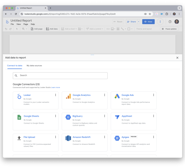Expand the zoom tool dropdown arrow
The image size is (185, 168).
[x=27, y=29]
